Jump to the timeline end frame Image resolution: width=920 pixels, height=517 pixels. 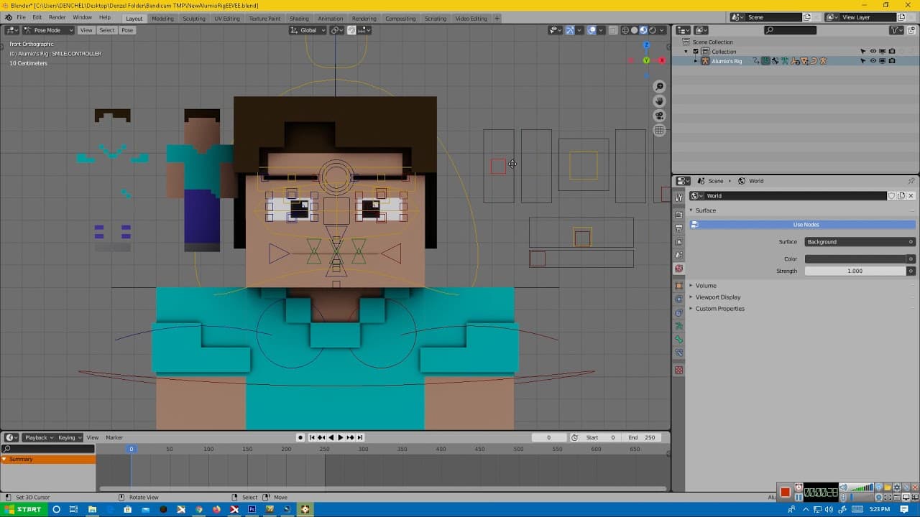[360, 437]
